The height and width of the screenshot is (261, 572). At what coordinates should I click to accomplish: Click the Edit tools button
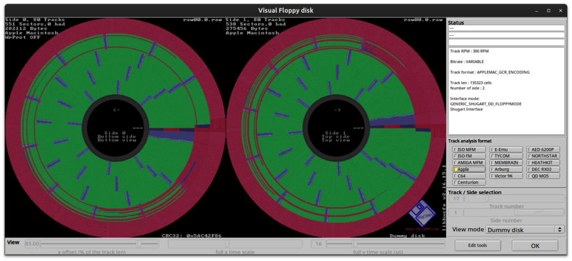478,245
